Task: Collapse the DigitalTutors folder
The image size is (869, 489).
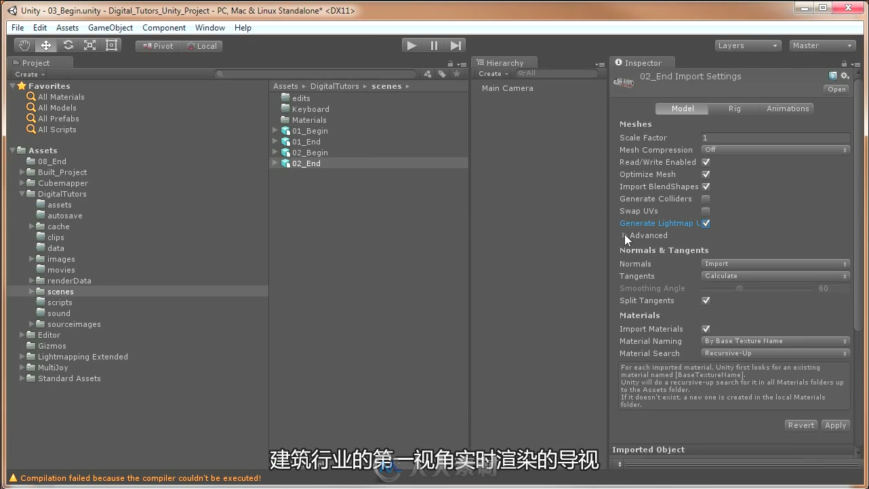Action: click(x=22, y=194)
